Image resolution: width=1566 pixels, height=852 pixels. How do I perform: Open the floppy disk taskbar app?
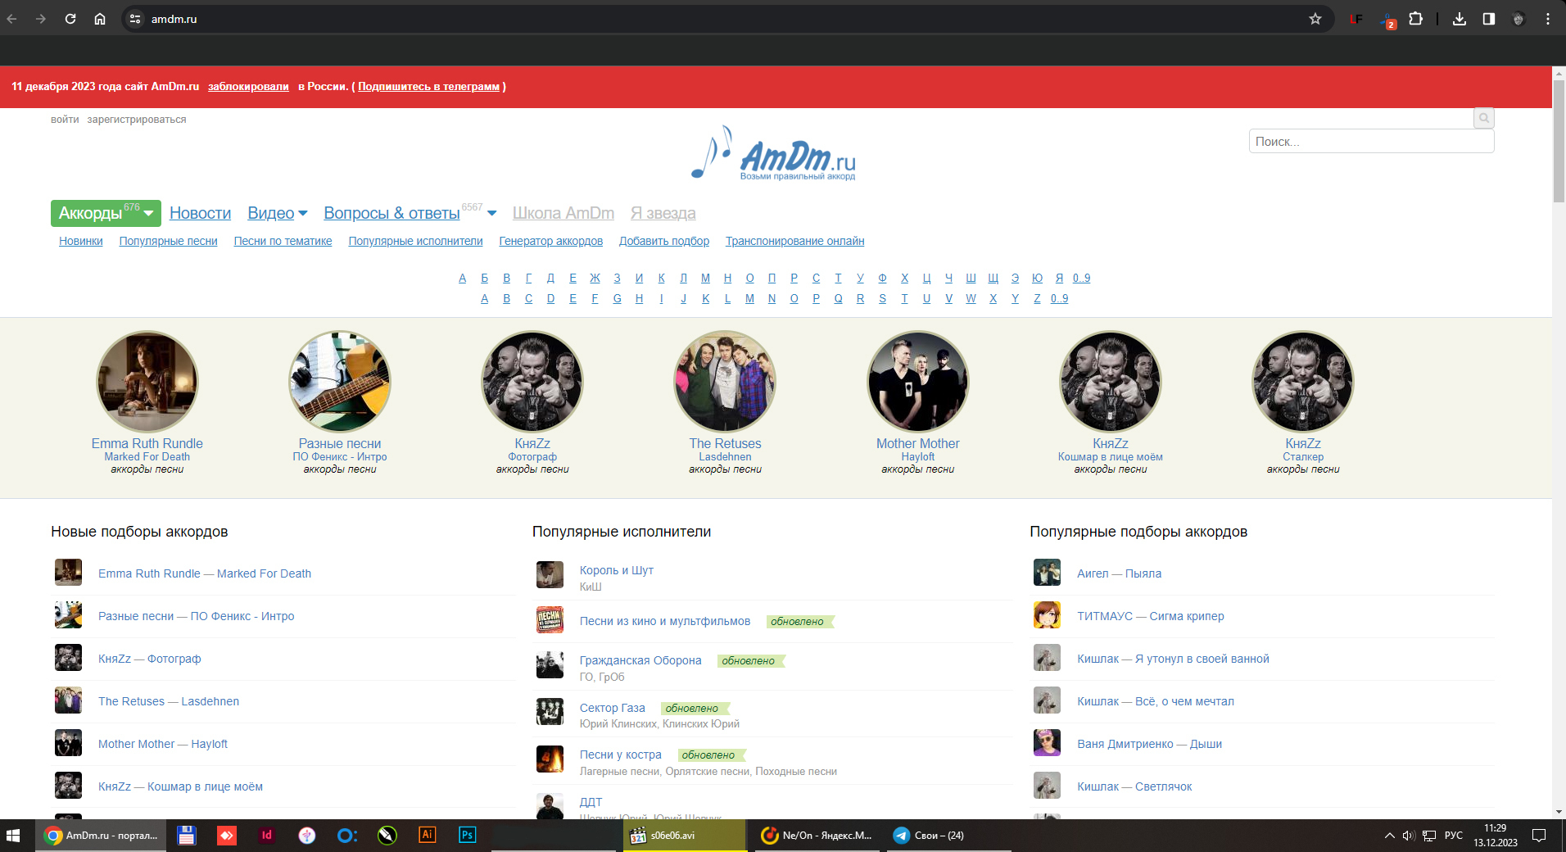pos(186,836)
